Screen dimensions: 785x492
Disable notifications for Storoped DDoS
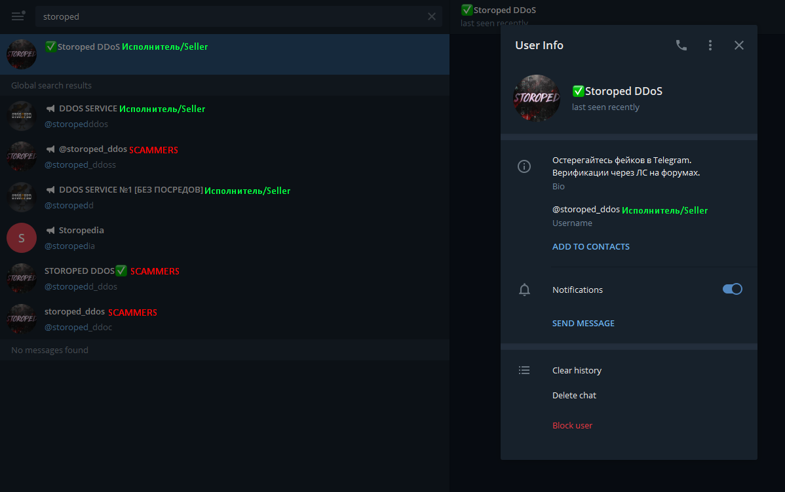pos(732,289)
